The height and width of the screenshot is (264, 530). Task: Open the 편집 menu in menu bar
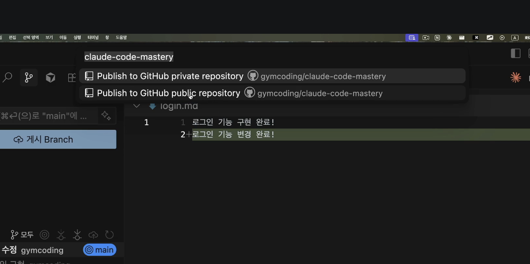[x=12, y=38]
